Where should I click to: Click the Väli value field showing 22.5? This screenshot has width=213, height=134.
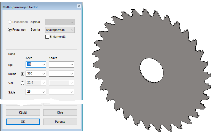click(33, 83)
